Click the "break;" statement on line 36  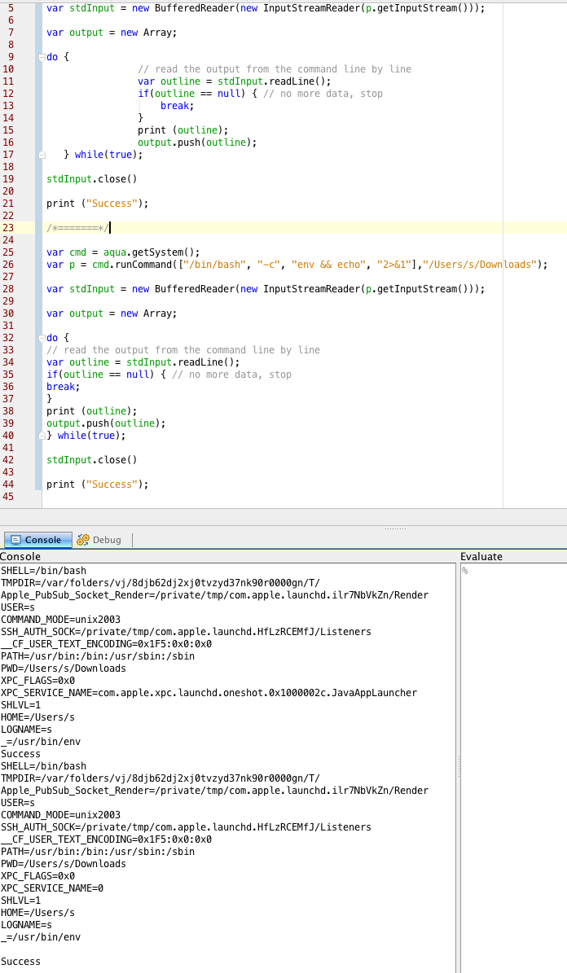click(64, 387)
